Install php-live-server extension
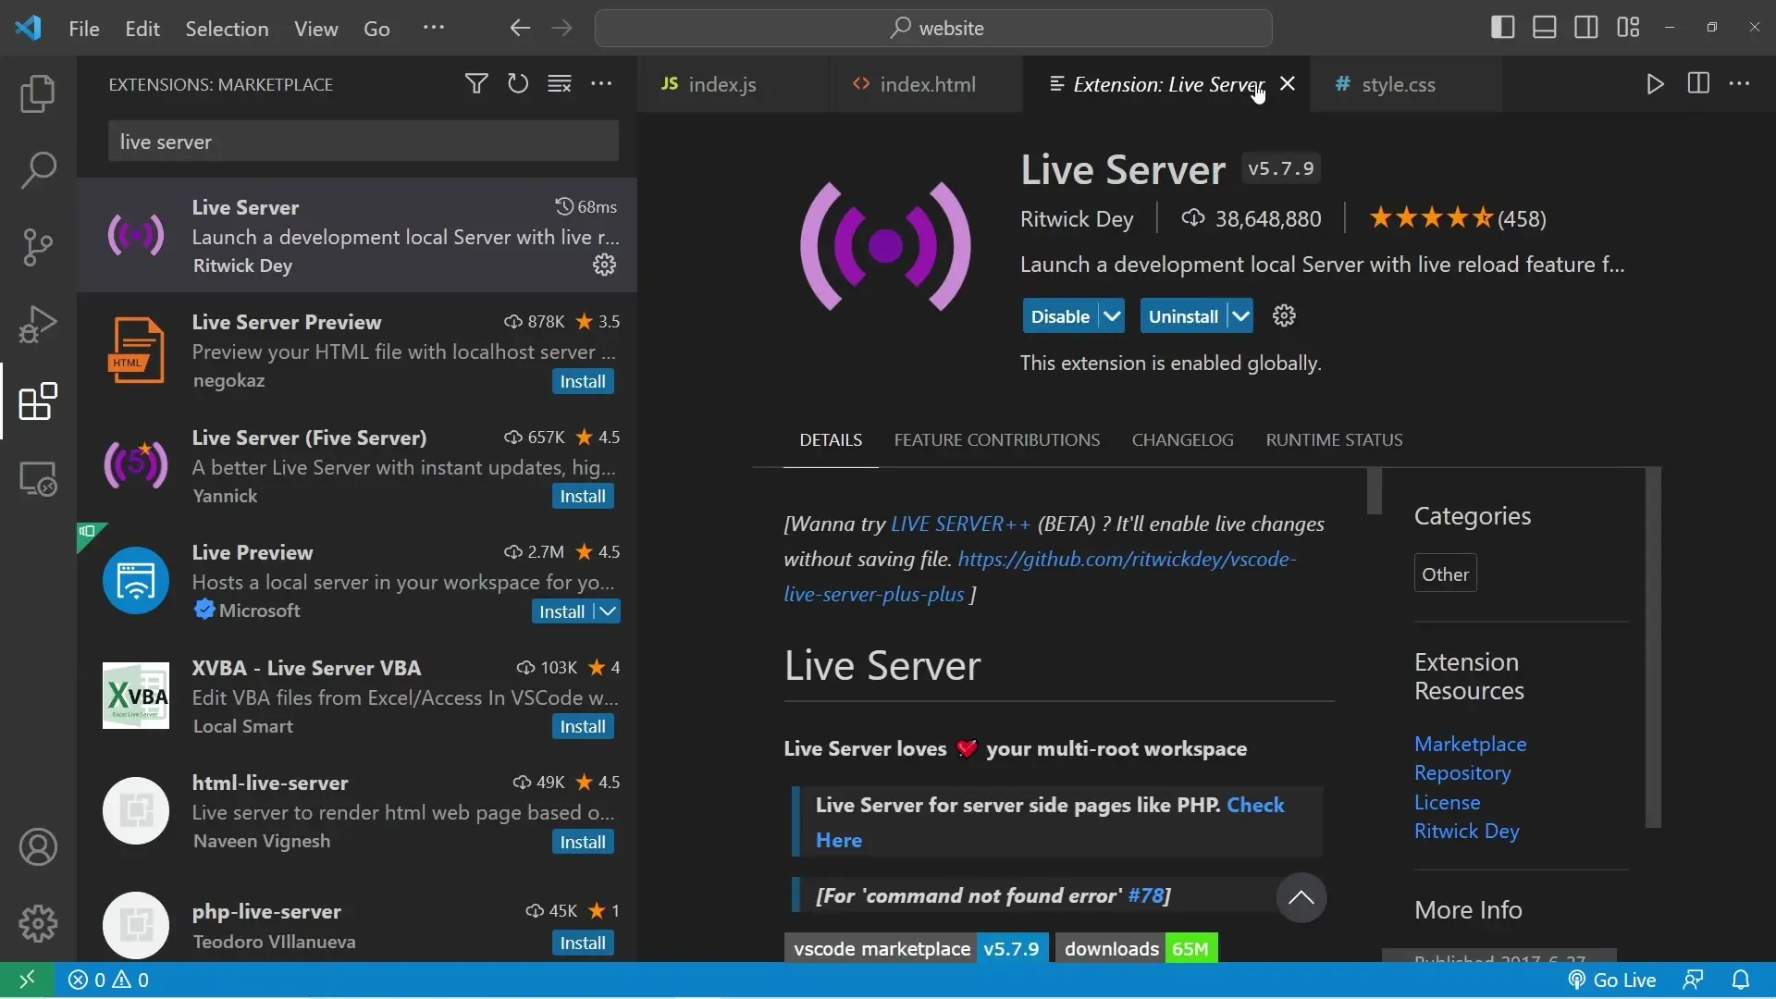Image resolution: width=1776 pixels, height=999 pixels. [x=583, y=943]
